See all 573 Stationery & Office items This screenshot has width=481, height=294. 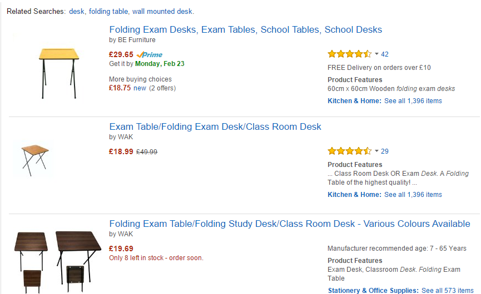447,291
